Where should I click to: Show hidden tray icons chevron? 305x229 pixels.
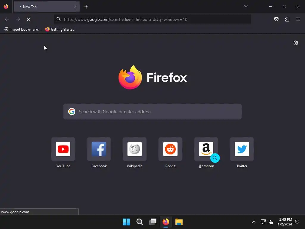click(x=254, y=222)
